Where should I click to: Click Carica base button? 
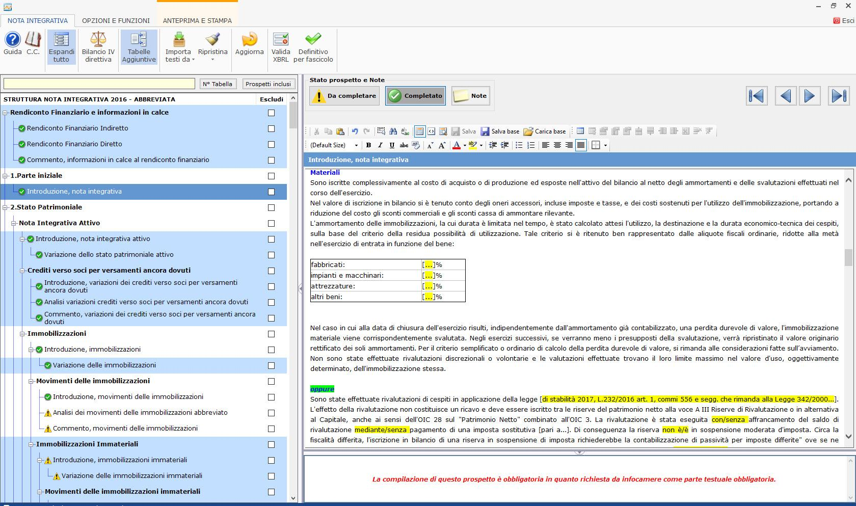[x=545, y=131]
